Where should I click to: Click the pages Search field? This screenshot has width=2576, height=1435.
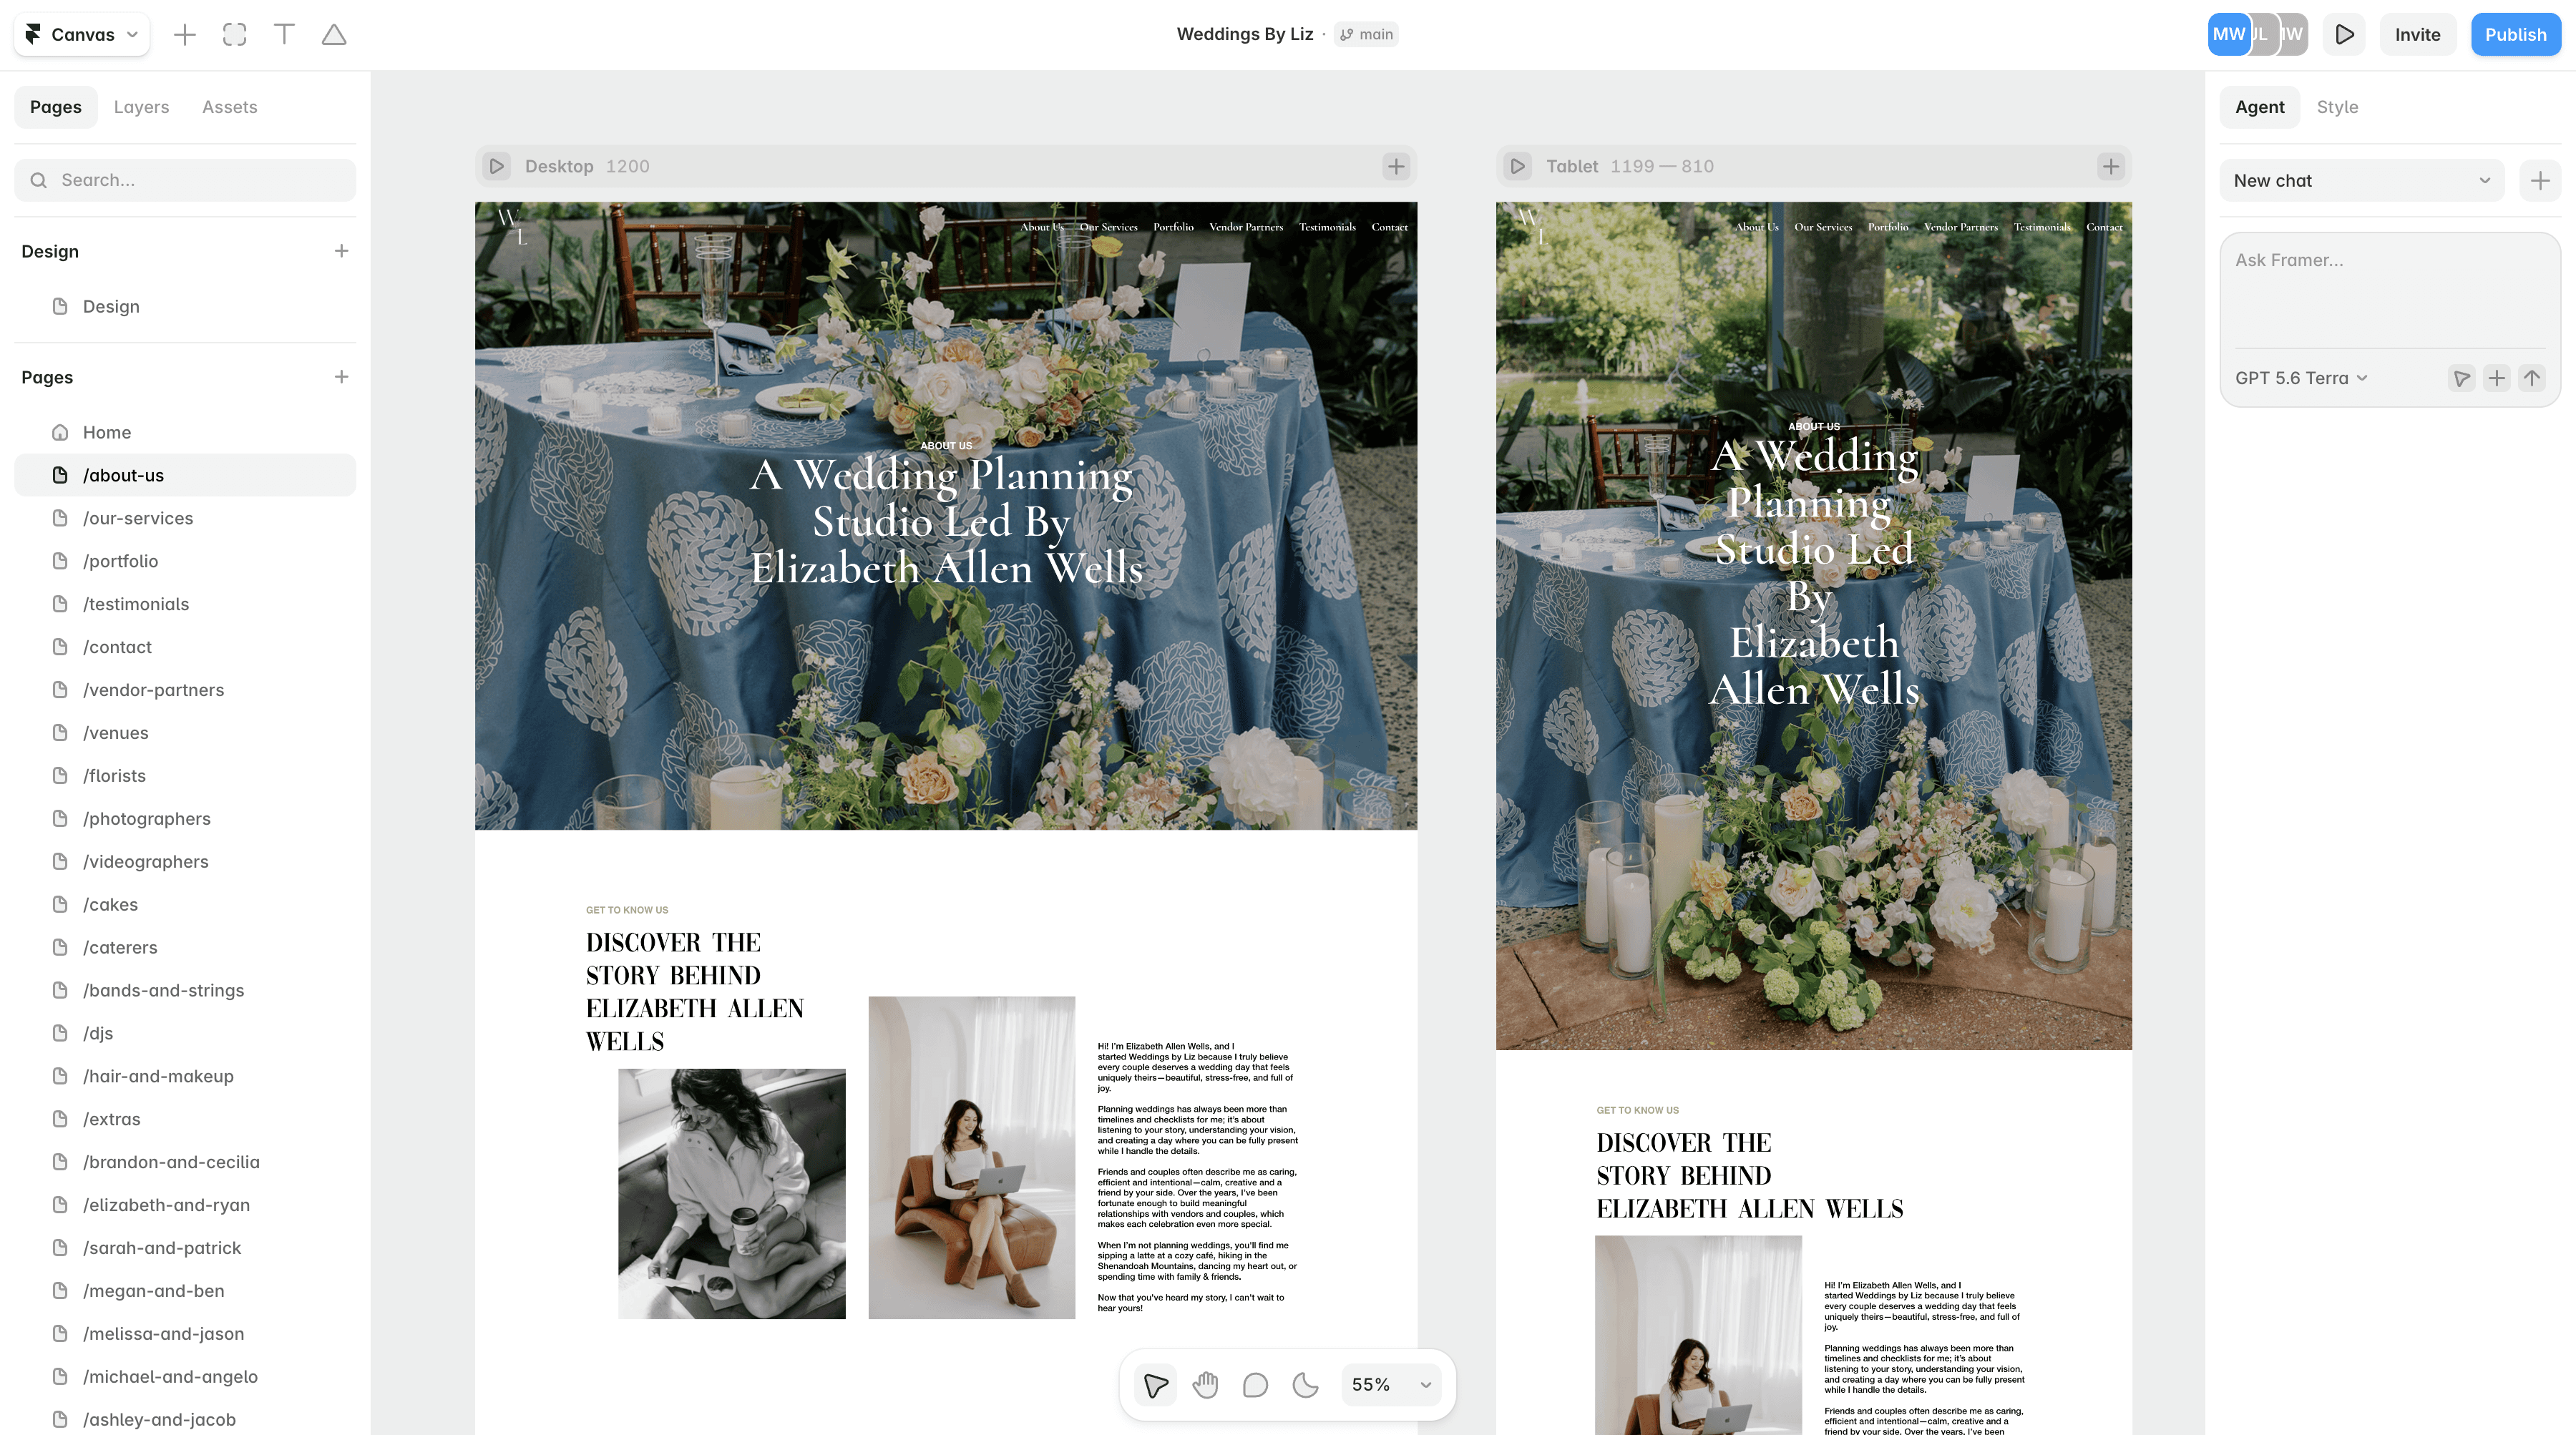click(x=185, y=180)
